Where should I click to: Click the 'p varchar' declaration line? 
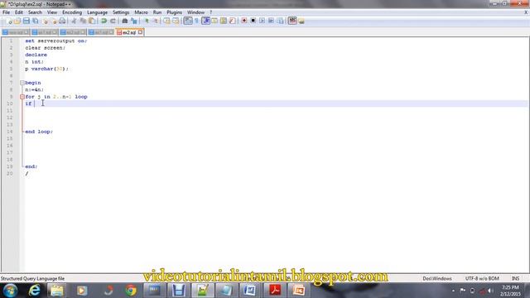click(x=46, y=69)
